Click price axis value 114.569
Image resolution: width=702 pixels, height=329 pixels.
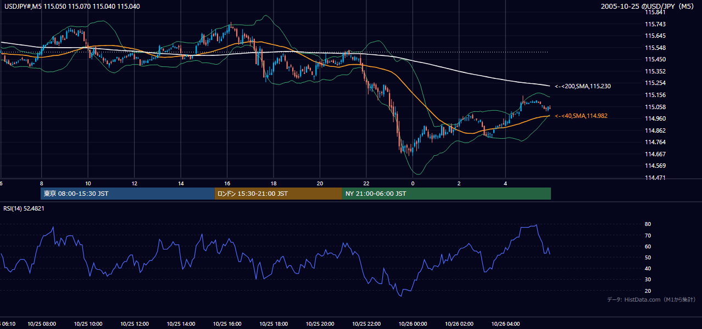pos(655,166)
